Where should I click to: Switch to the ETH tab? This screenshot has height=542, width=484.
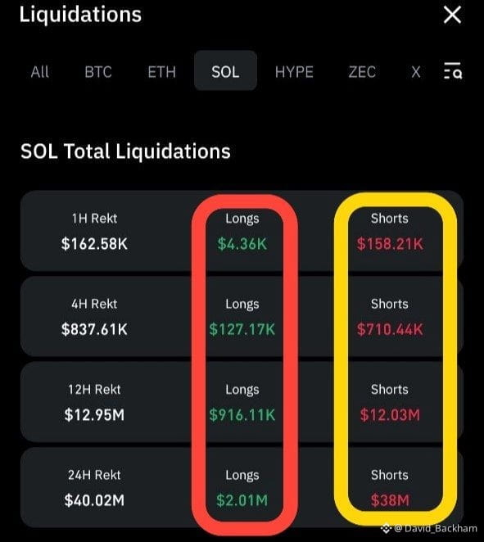point(162,72)
